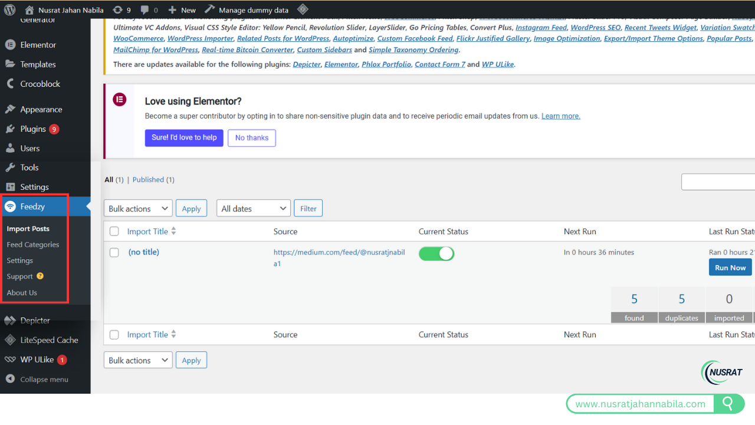Screen dimensions: 755x425
Task: Check the (no title) row checkbox
Action: [x=114, y=253]
